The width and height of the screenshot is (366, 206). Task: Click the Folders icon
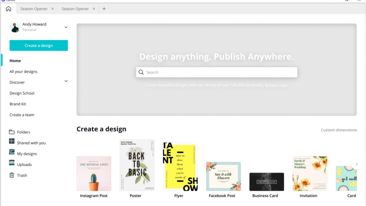[x=12, y=132]
